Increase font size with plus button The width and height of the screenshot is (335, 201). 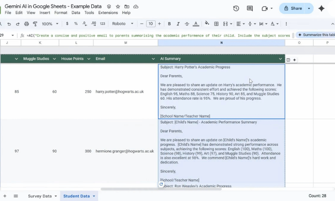pyautogui.click(x=159, y=24)
